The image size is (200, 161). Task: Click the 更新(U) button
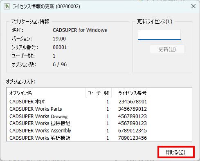coord(167,49)
